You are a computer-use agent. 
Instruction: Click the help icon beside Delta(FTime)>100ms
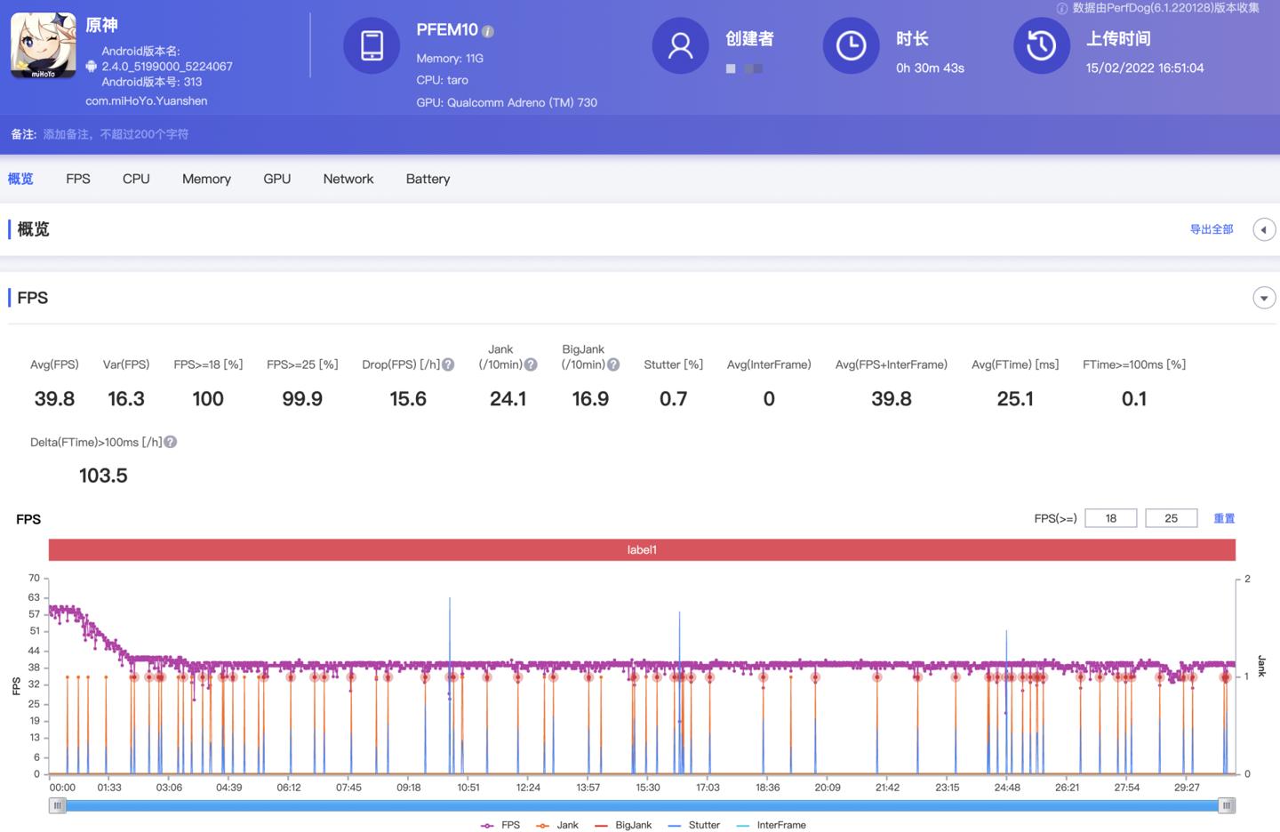click(170, 441)
